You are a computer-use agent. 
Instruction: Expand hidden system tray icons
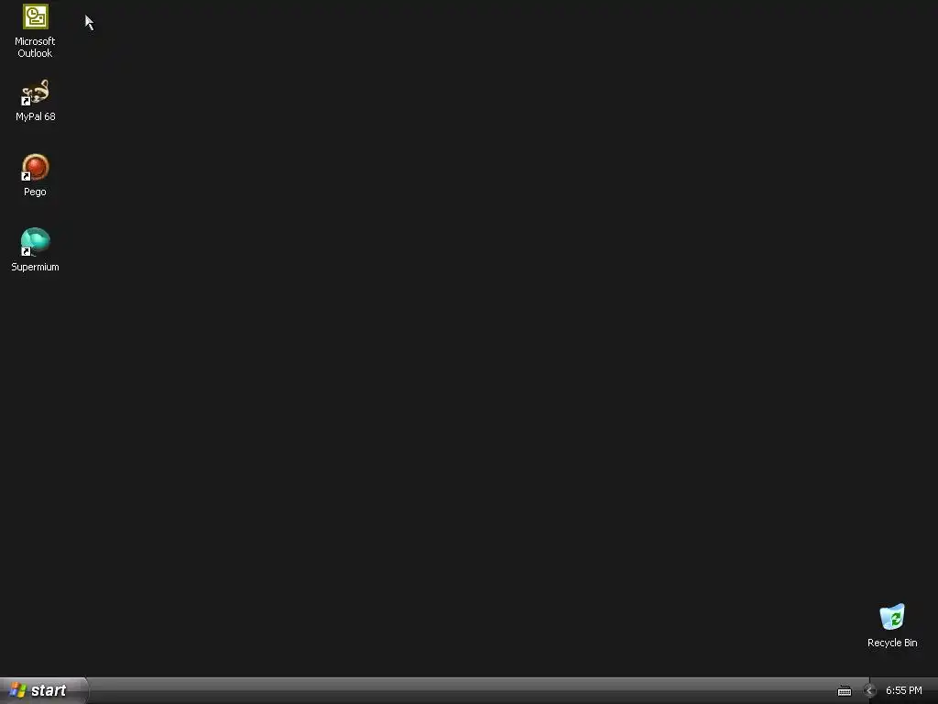pyautogui.click(x=869, y=691)
